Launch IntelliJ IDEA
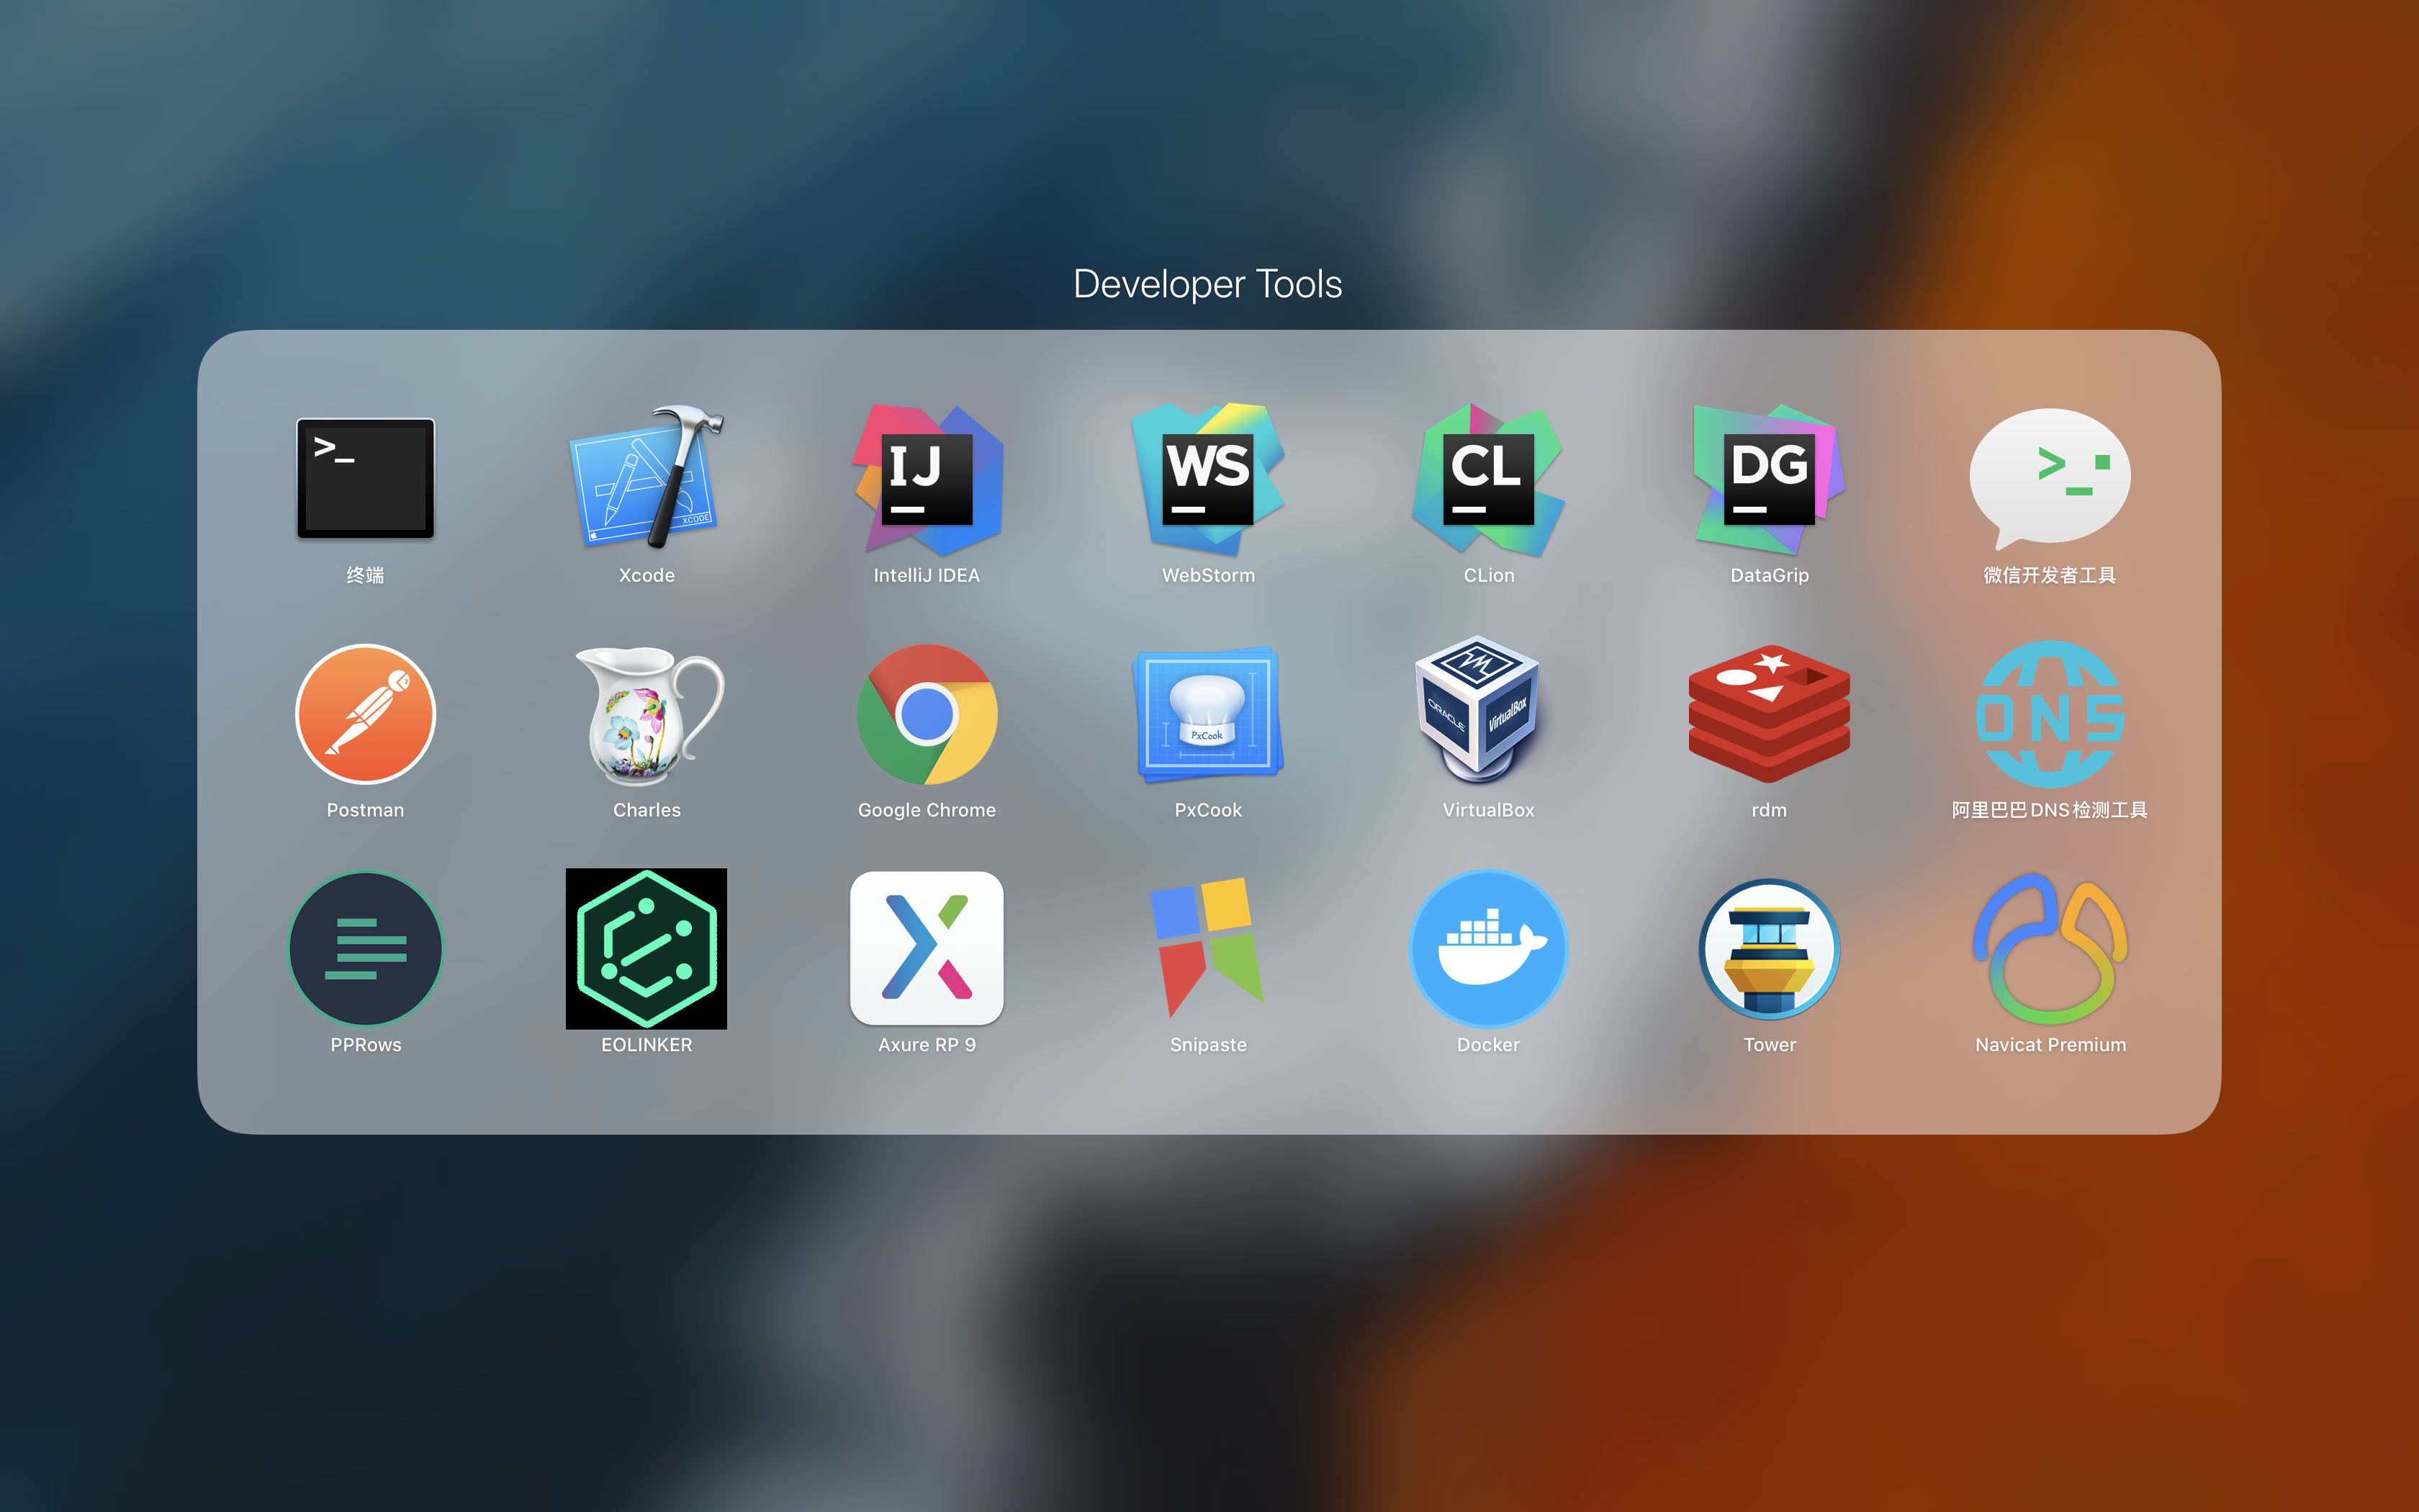Image resolution: width=2419 pixels, height=1512 pixels. coord(927,479)
